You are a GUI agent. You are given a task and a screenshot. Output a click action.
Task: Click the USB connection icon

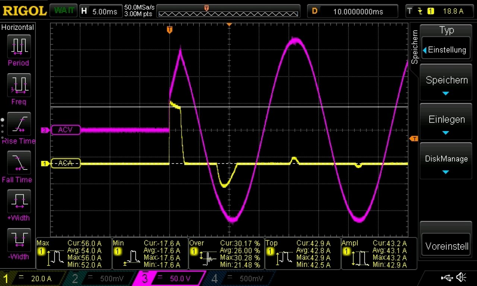[446, 277]
